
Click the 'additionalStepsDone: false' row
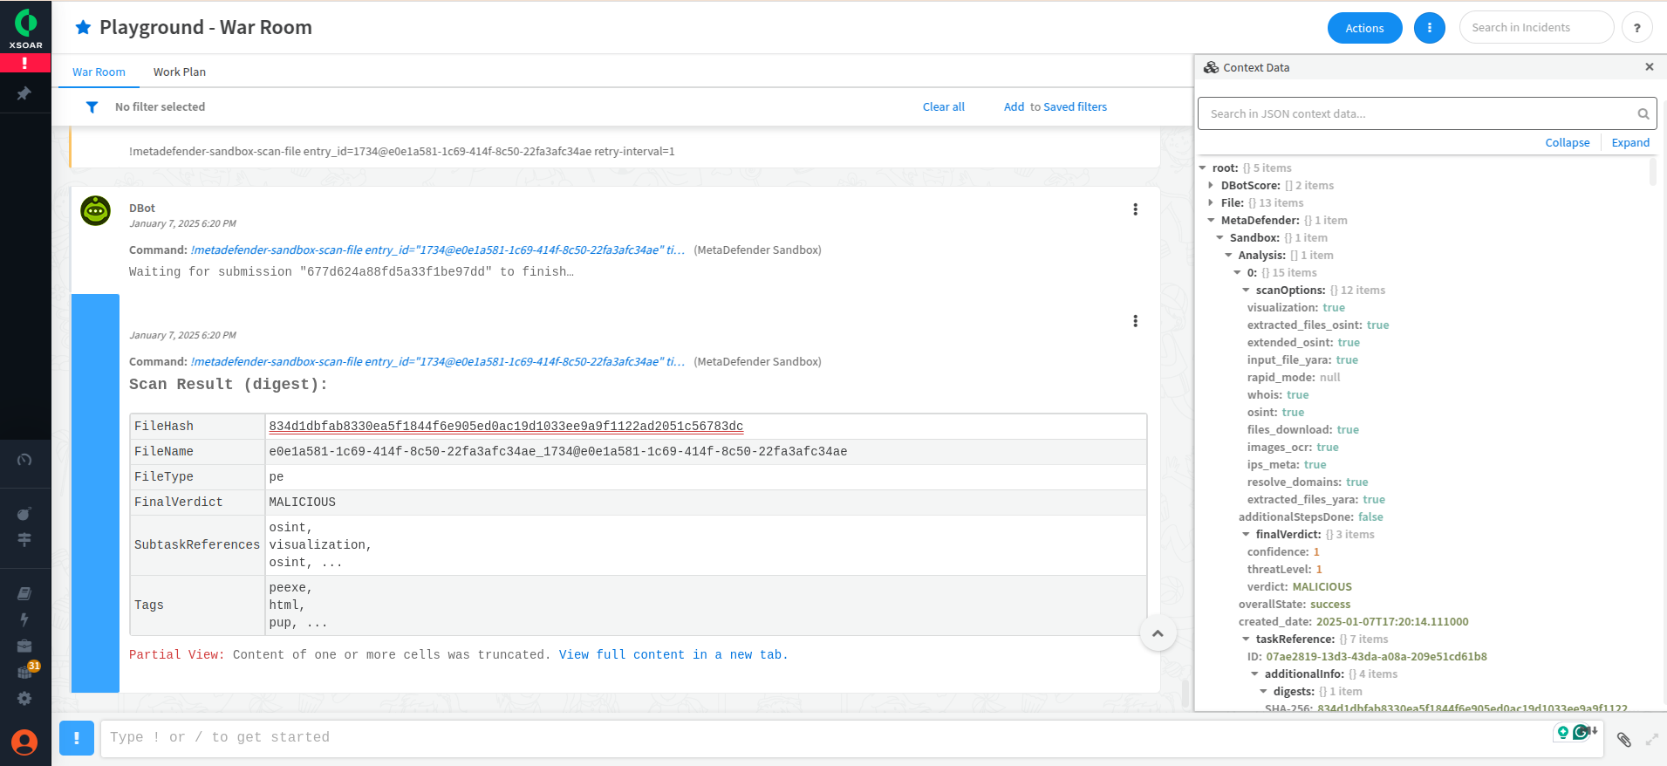point(1310,517)
